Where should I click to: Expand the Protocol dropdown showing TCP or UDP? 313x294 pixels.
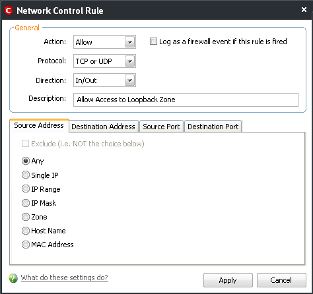(x=104, y=61)
